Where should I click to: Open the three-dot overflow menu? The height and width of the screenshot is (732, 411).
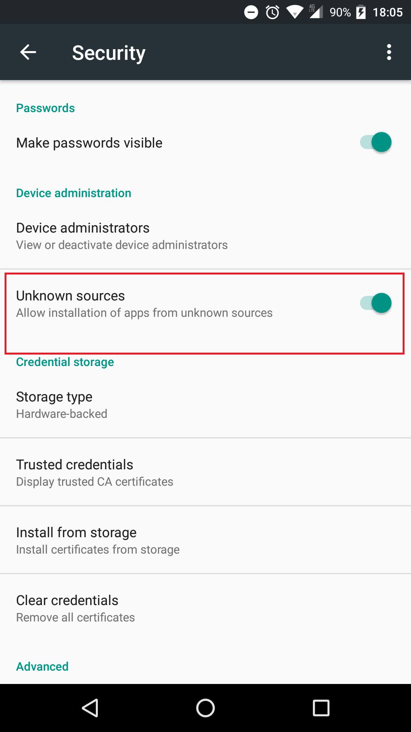(389, 52)
